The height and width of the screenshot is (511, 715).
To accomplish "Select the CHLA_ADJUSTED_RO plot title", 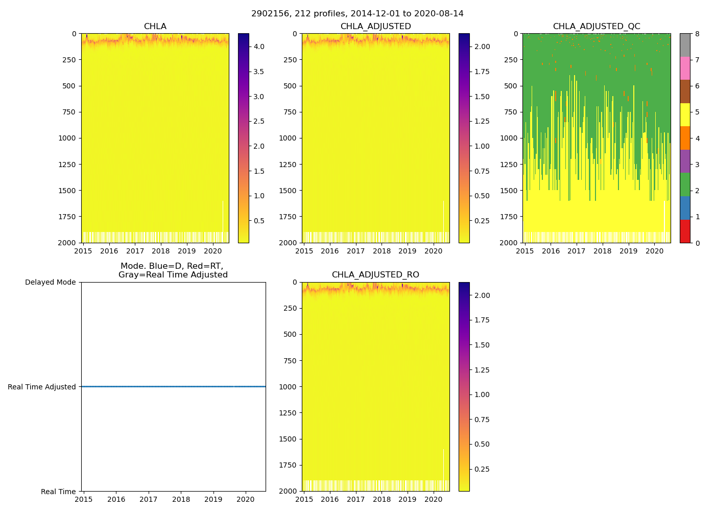I will [375, 275].
